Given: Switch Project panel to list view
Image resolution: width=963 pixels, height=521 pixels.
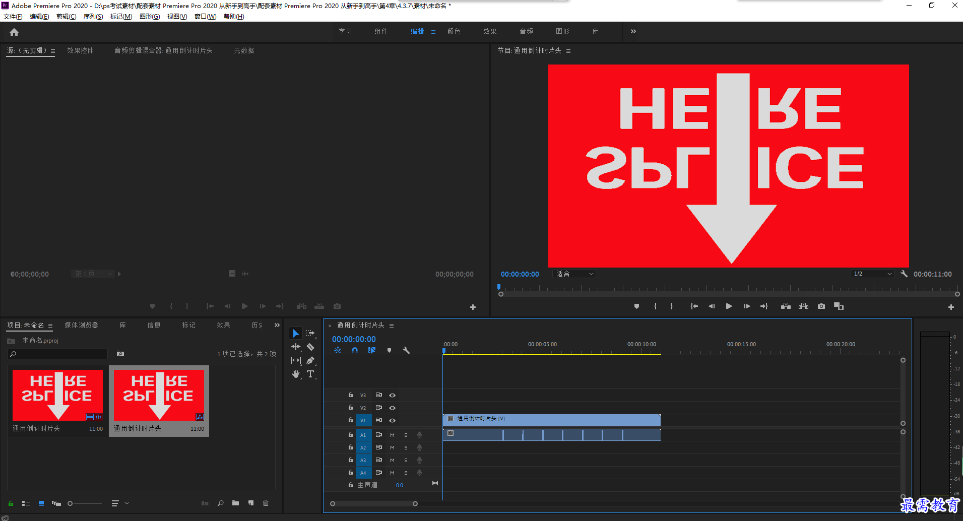Looking at the screenshot, I should click(x=26, y=503).
